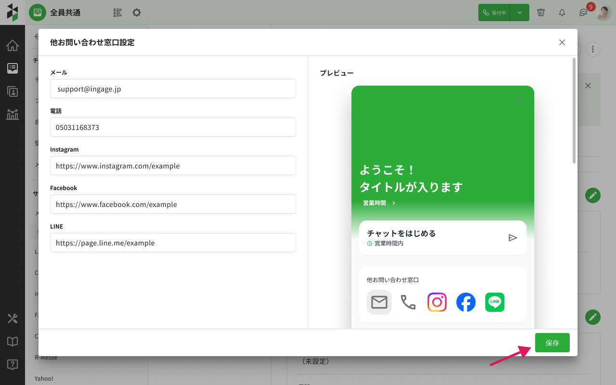This screenshot has width=616, height=385.
Task: Click the preview panel vertical scrollbar
Action: pos(574,111)
